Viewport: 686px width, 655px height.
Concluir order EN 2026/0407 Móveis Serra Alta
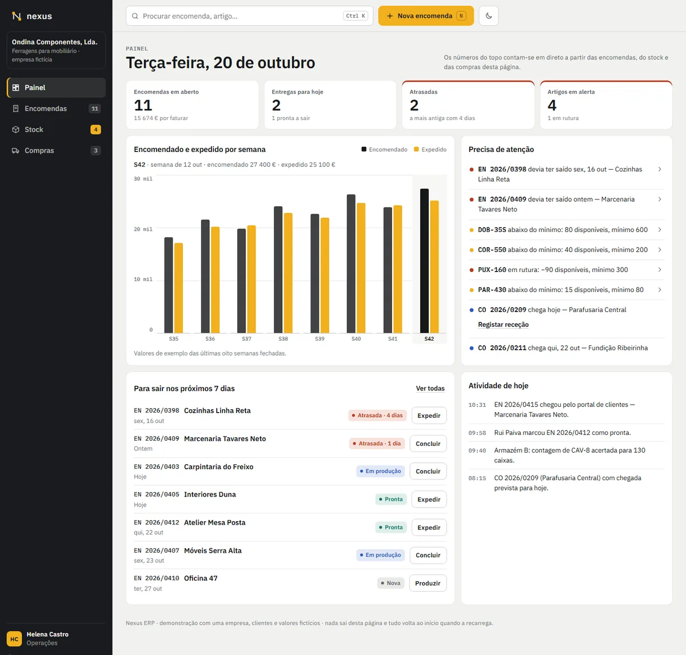tap(428, 556)
